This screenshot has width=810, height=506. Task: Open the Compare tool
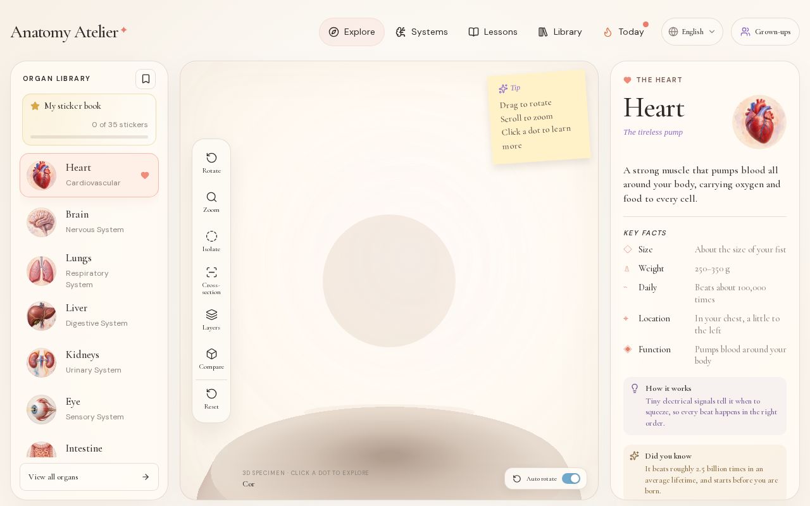(x=211, y=359)
